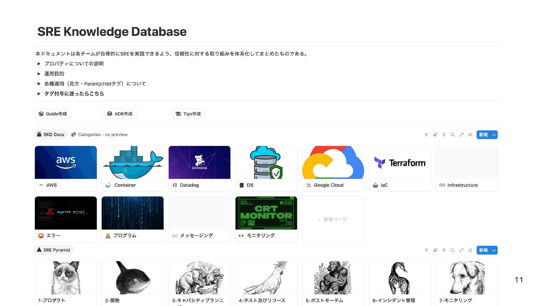
Task: Click the + 新規ページ card
Action: pos(333,219)
